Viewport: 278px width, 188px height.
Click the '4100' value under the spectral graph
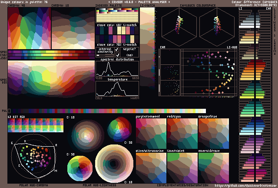coord(99,78)
